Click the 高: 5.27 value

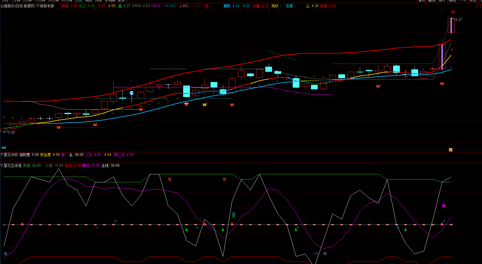pyautogui.click(x=124, y=6)
